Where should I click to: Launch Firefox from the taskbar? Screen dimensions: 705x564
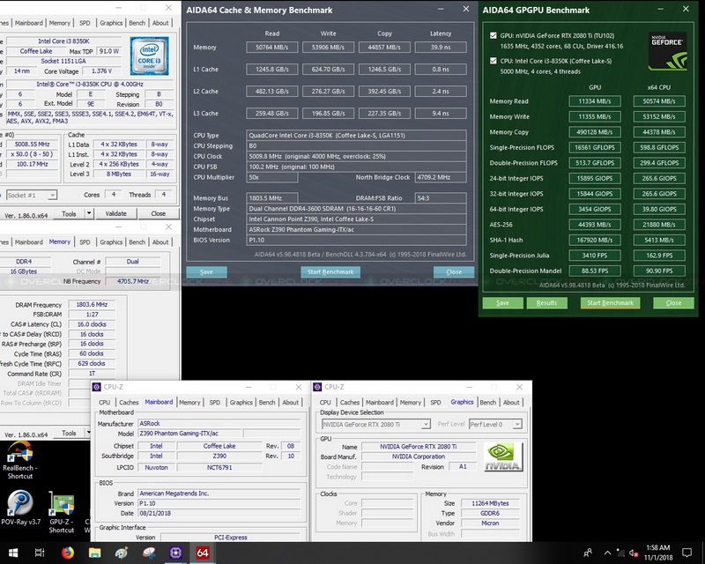click(x=68, y=553)
